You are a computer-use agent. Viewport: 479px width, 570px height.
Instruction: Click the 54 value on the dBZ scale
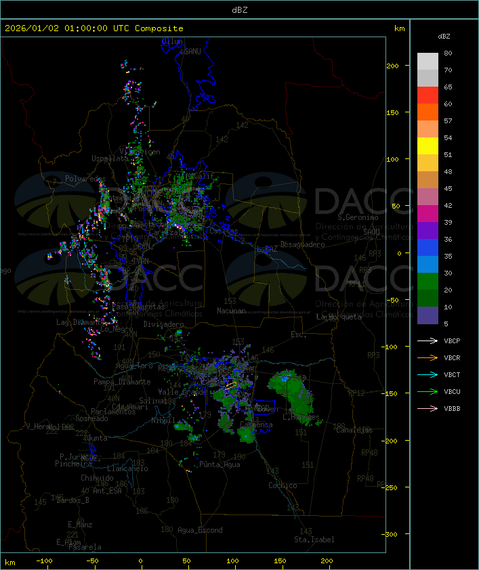(448, 138)
